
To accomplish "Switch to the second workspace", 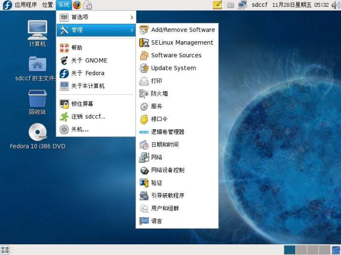I will [x=301, y=250].
